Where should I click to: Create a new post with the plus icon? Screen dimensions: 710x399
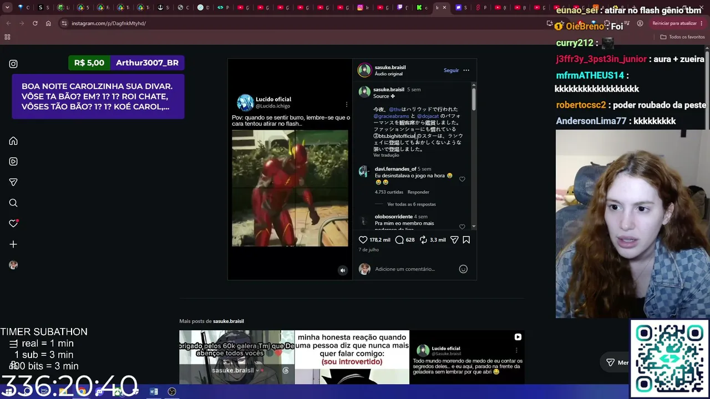tap(13, 244)
